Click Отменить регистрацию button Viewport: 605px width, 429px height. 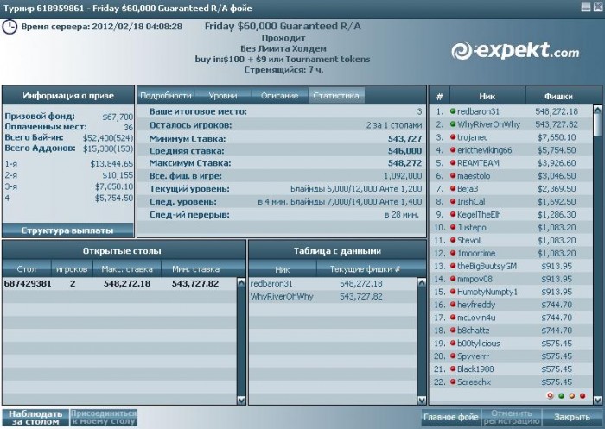tap(512, 417)
